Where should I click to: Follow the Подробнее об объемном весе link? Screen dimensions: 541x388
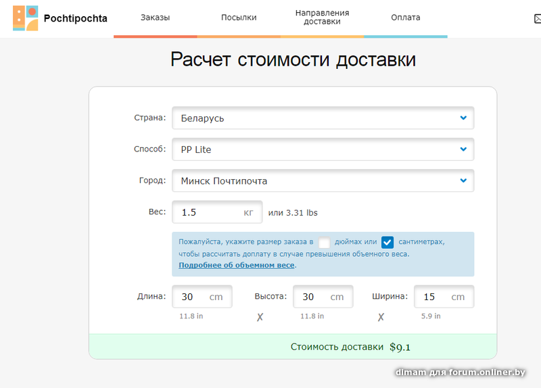point(237,265)
